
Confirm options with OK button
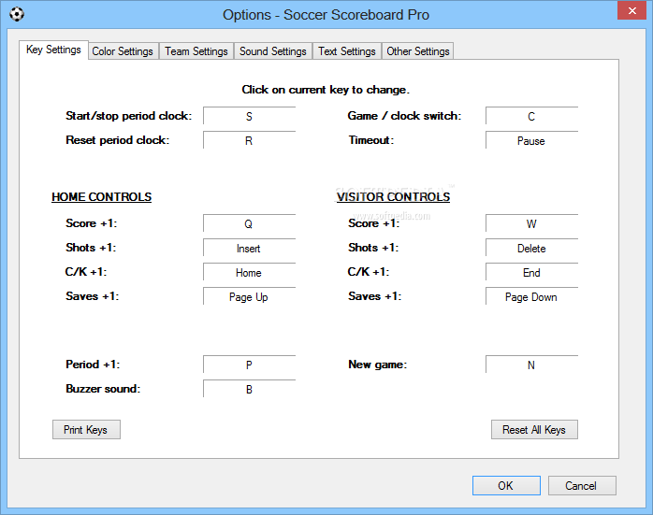click(x=506, y=485)
